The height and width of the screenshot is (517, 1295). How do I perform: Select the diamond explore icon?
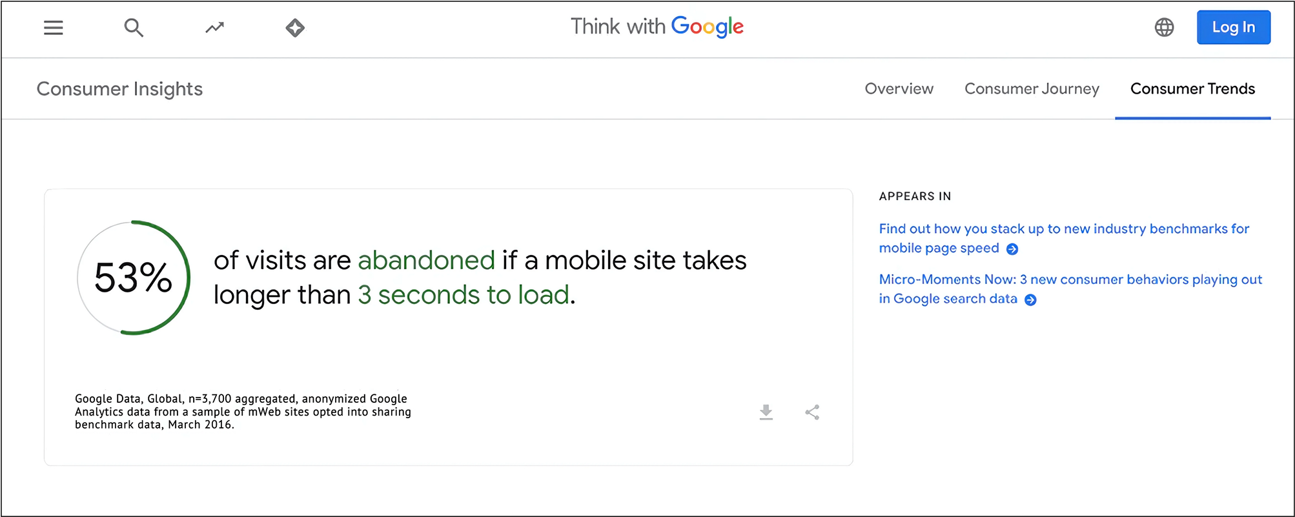coord(294,27)
